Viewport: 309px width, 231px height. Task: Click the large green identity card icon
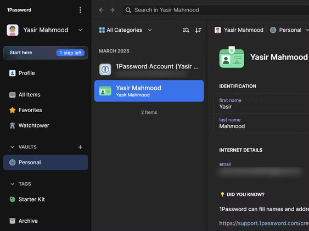pyautogui.click(x=232, y=57)
